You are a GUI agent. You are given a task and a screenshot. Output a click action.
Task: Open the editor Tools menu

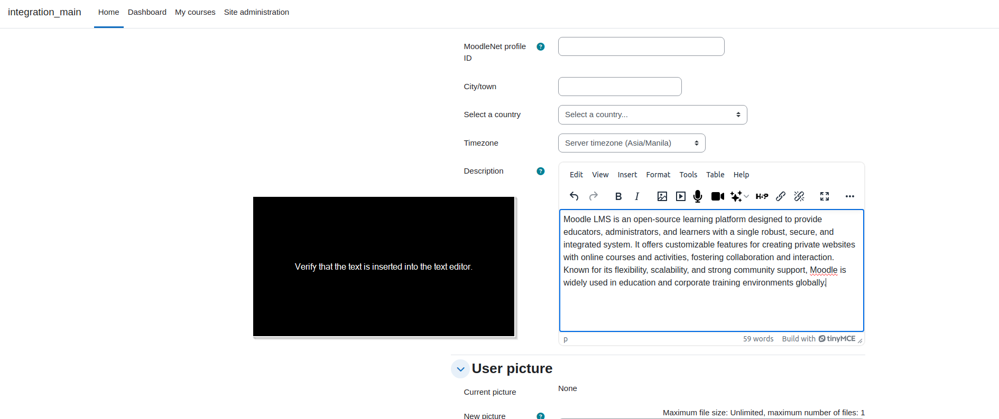tap(688, 175)
